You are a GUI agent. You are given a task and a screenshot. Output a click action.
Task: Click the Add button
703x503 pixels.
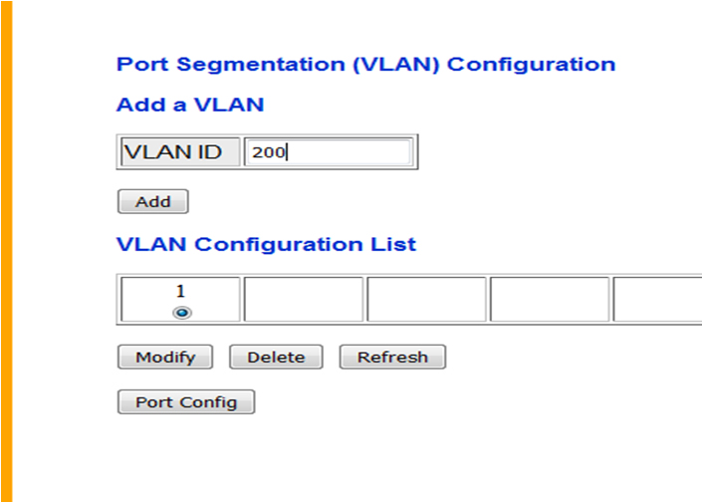click(153, 201)
